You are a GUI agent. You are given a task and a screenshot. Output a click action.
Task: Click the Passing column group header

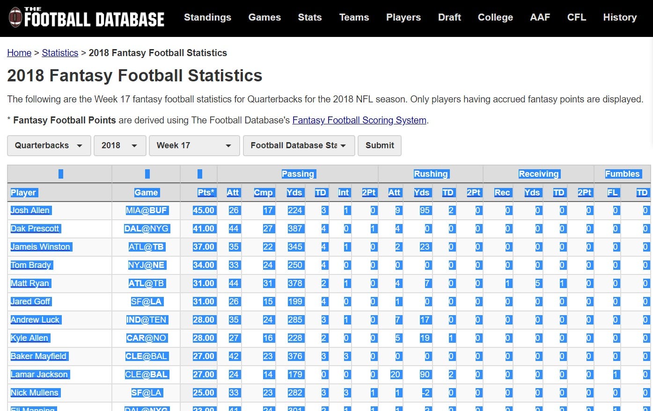pyautogui.click(x=298, y=174)
